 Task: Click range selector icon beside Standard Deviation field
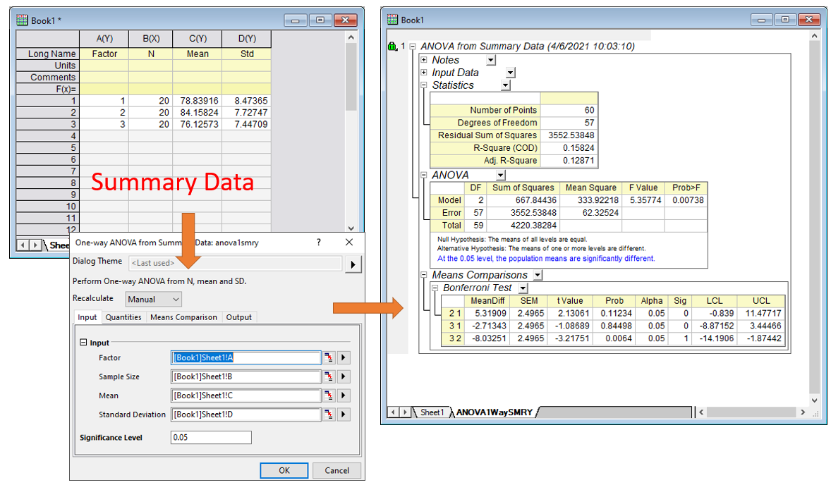329,415
